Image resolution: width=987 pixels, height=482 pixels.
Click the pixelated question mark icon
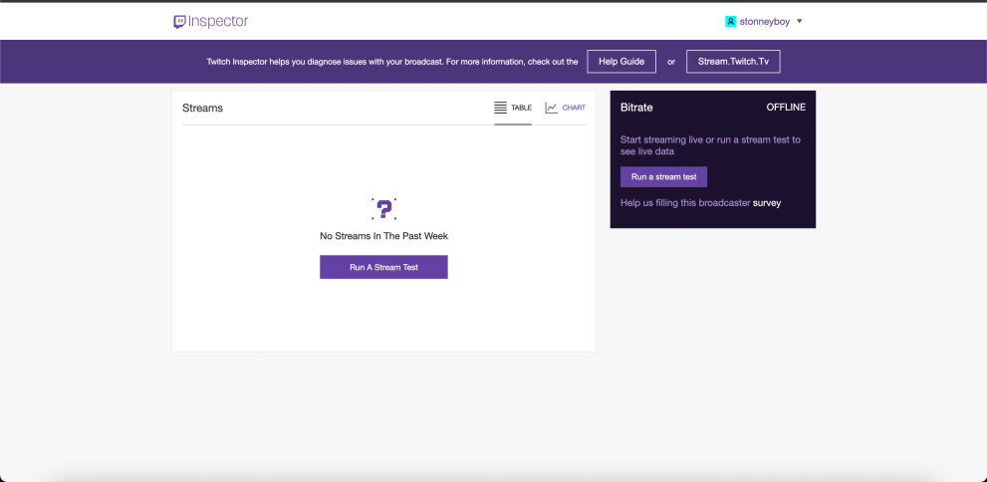(x=384, y=208)
